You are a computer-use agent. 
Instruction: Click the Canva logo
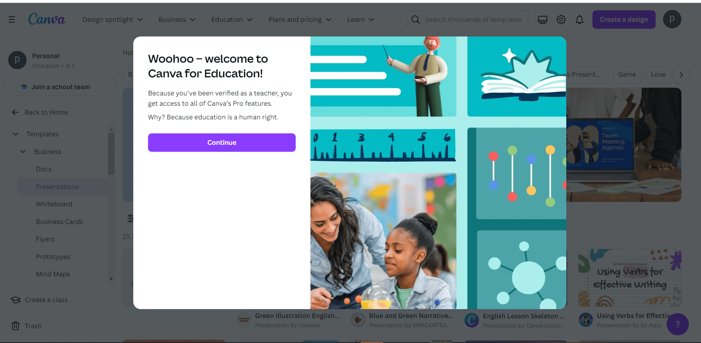click(47, 19)
